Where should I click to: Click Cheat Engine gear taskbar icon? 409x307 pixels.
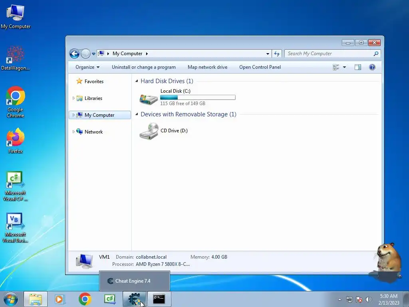(134, 299)
